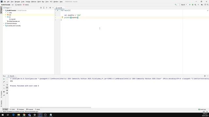Open the Refactor menu
The height and width of the screenshot is (117, 209).
(34, 2)
